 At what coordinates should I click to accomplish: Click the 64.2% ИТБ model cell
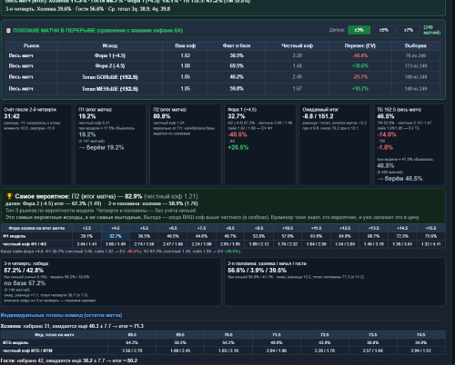[x=132, y=342]
